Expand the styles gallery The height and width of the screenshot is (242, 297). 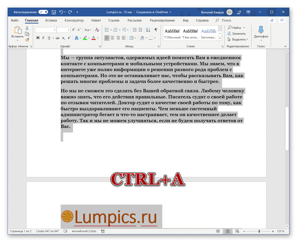[220, 38]
